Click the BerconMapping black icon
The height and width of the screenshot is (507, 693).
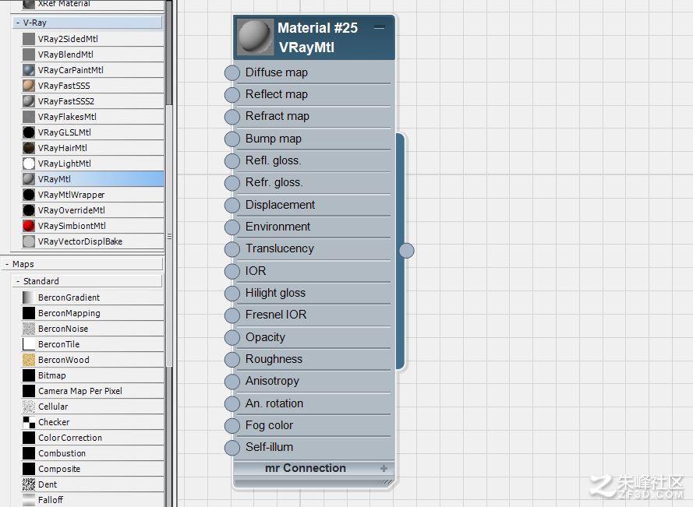tap(29, 313)
